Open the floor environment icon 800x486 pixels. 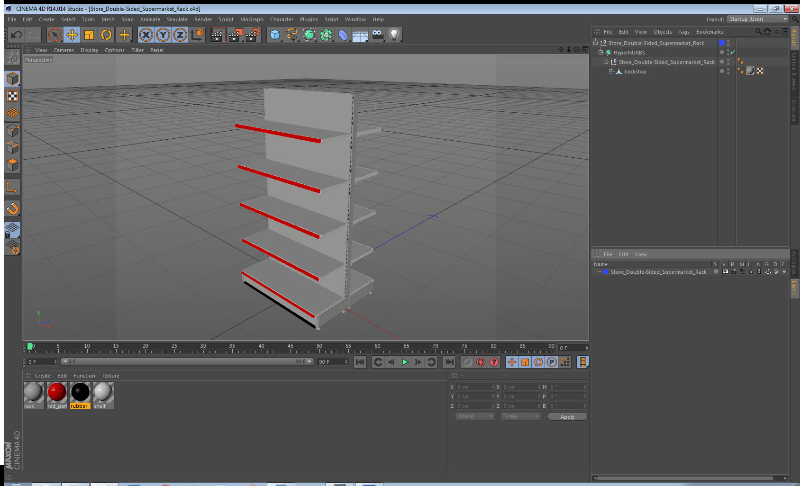[360, 35]
